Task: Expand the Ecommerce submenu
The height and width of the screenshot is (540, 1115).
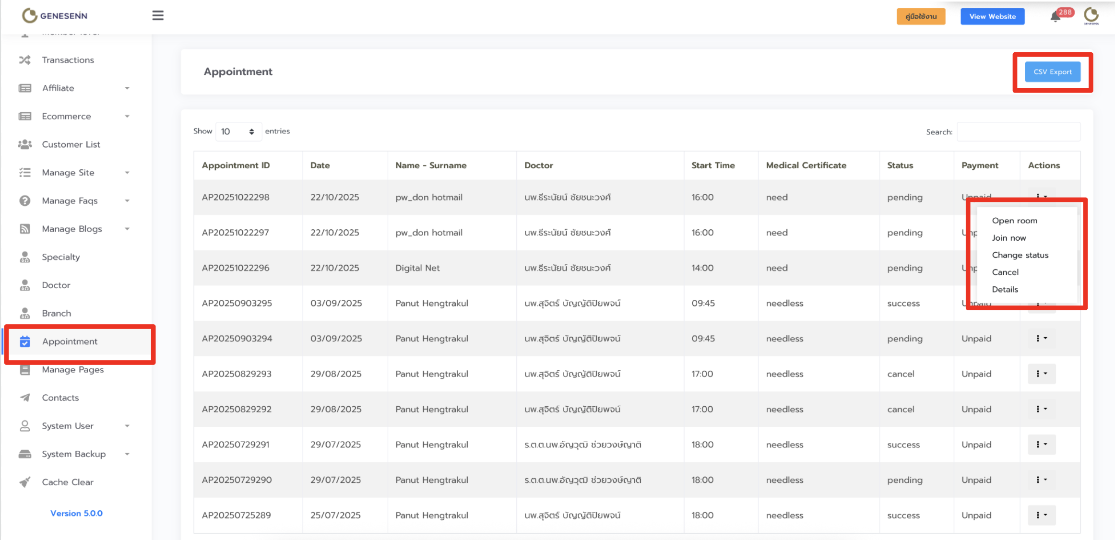Action: (x=127, y=117)
